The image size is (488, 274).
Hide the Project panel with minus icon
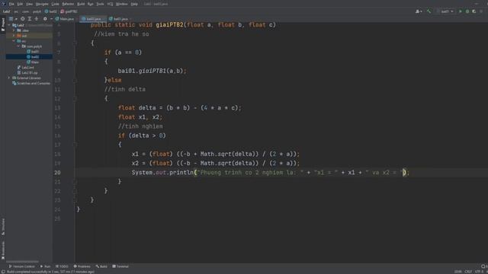(x=51, y=19)
